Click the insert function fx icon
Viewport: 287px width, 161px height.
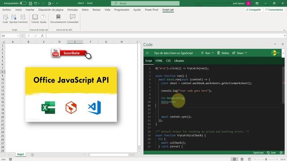point(42,36)
